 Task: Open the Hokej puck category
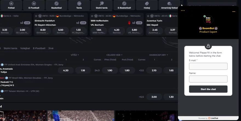[x=147, y=5]
